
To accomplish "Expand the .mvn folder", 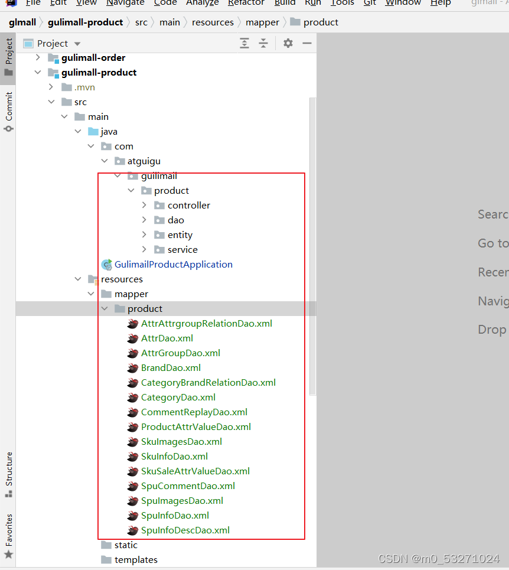I will pyautogui.click(x=51, y=87).
